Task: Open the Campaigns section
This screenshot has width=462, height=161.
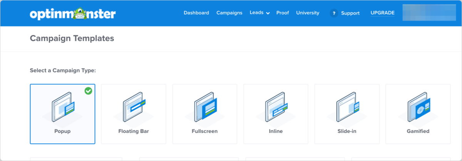Action: (x=229, y=13)
